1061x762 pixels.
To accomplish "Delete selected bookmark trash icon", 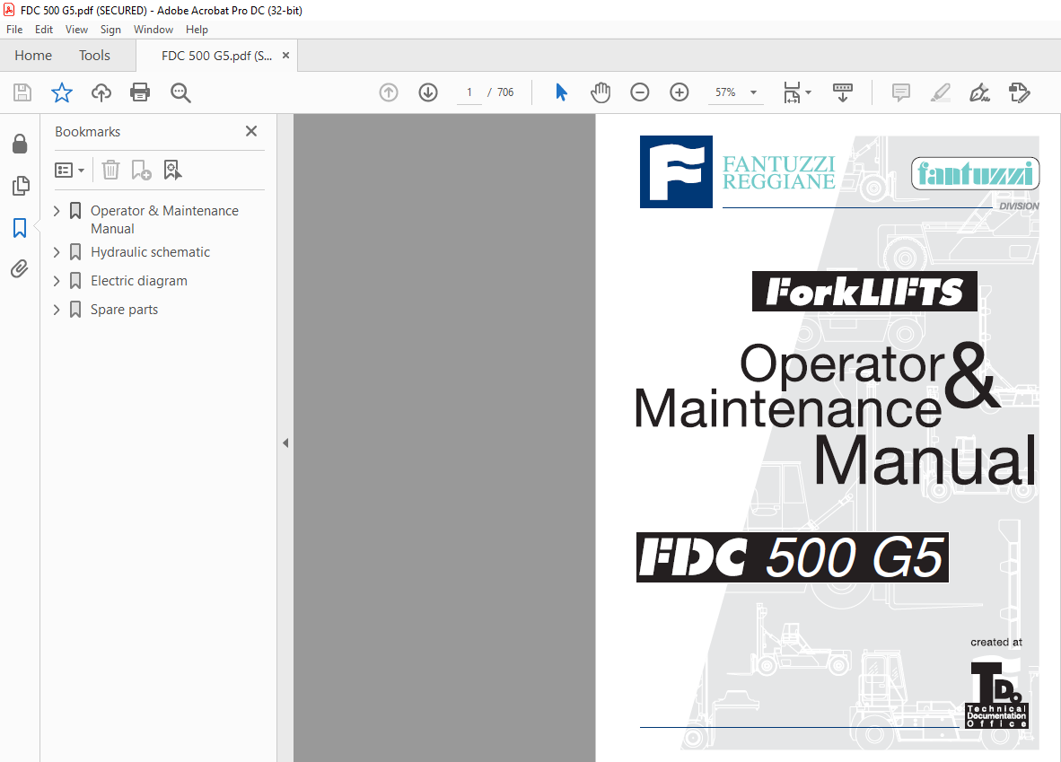I will (x=111, y=170).
